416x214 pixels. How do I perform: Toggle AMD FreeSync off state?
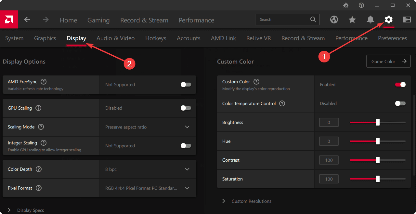click(186, 84)
